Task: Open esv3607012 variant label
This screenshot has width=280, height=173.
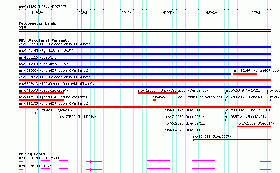Action: click(x=57, y=77)
